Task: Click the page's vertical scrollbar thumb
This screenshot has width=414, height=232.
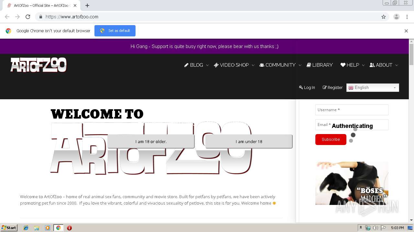Action: (411, 54)
